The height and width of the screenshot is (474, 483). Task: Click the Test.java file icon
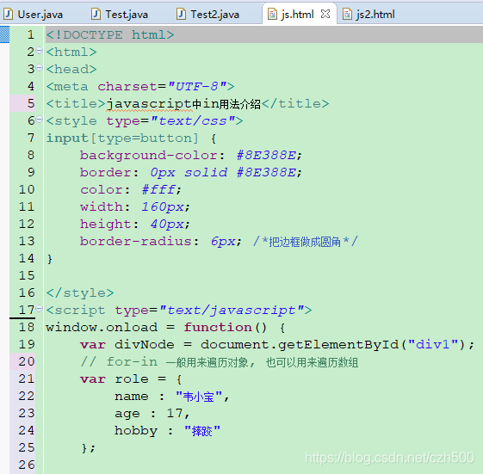click(96, 14)
